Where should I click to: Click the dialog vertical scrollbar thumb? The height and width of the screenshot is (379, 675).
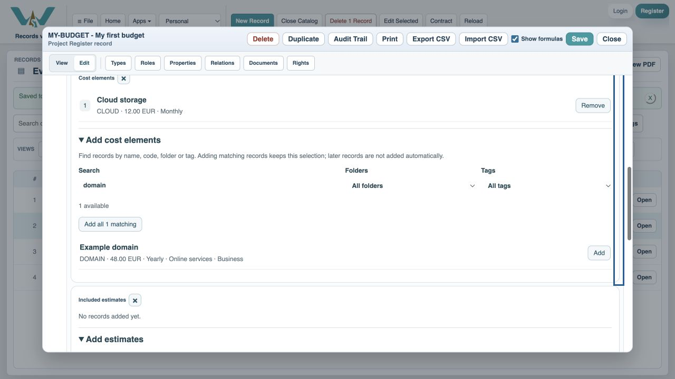(629, 204)
